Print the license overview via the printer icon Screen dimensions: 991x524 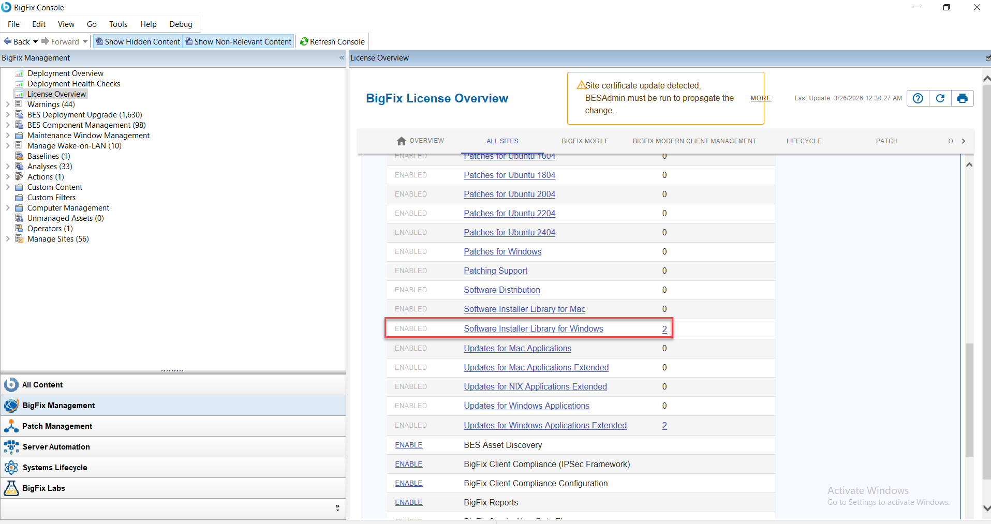[x=962, y=98]
